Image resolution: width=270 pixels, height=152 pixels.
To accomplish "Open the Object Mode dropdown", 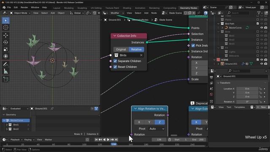I will click(20, 13).
